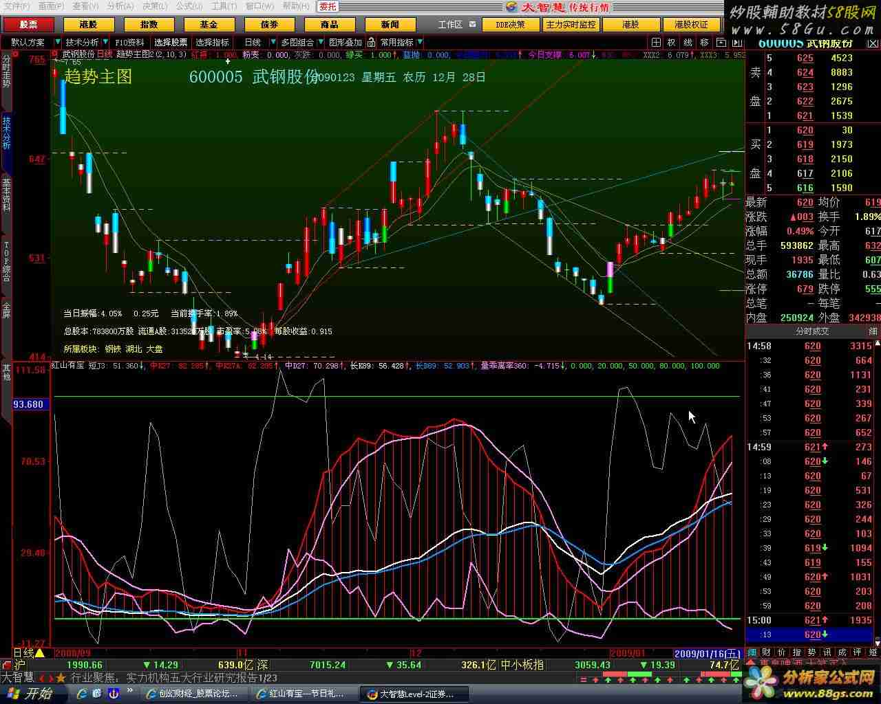Select the 指 bottom panel tab
The height and width of the screenshot is (704, 881).
pos(797,652)
